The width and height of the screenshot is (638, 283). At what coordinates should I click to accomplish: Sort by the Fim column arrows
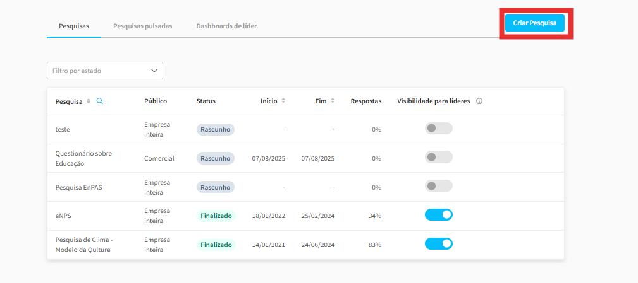(x=333, y=101)
